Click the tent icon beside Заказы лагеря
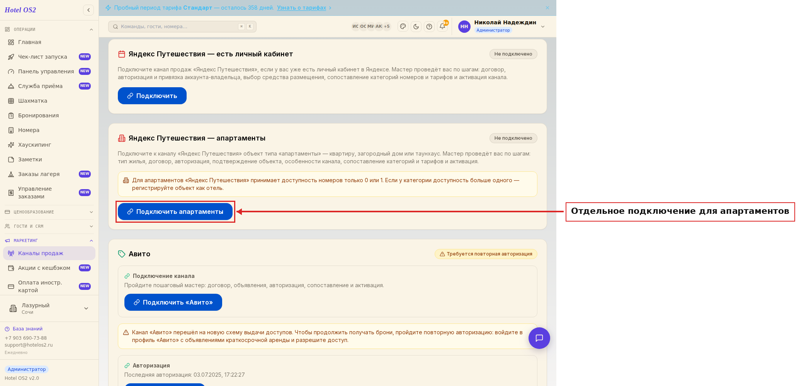The width and height of the screenshot is (804, 386). (11, 174)
